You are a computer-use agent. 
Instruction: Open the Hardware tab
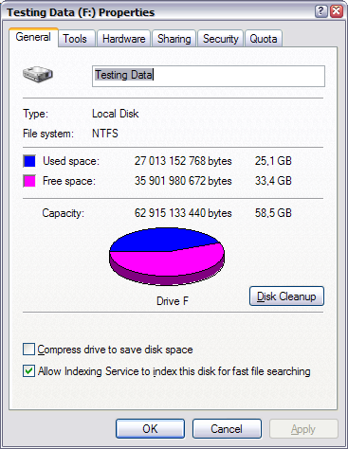(x=123, y=39)
